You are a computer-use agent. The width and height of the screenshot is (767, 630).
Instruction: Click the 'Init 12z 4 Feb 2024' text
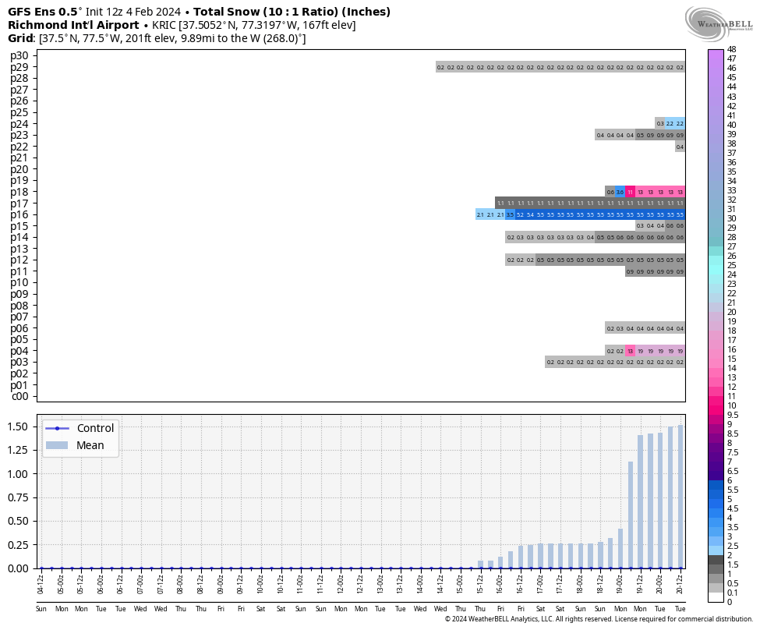pos(133,12)
